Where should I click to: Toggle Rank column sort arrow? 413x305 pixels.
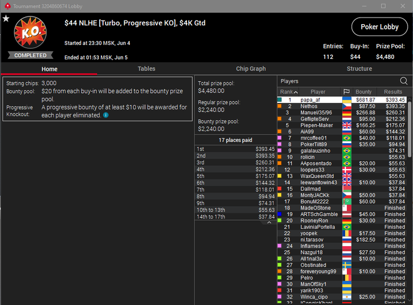pos(296,92)
